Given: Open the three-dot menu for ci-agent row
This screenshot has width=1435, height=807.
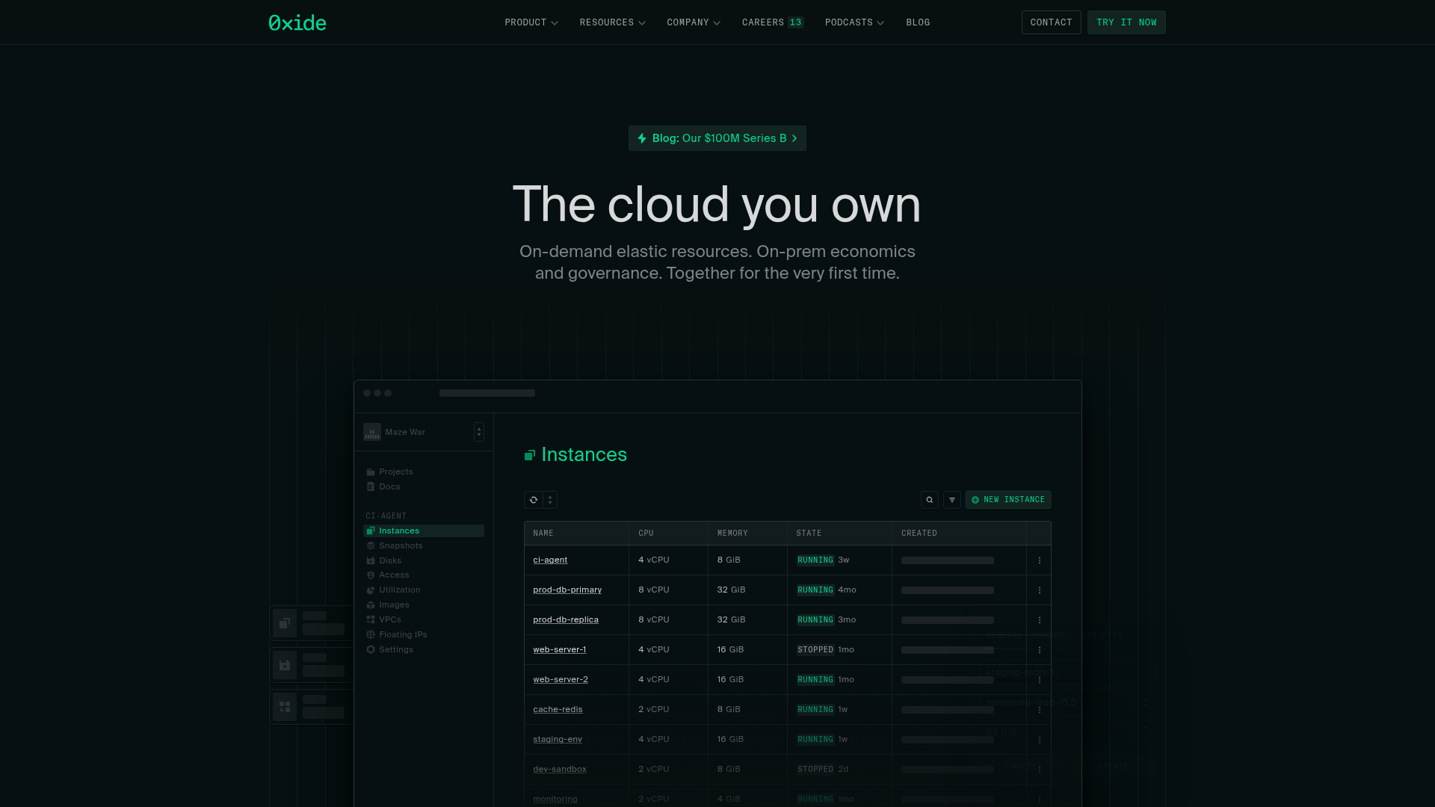Looking at the screenshot, I should (1039, 560).
